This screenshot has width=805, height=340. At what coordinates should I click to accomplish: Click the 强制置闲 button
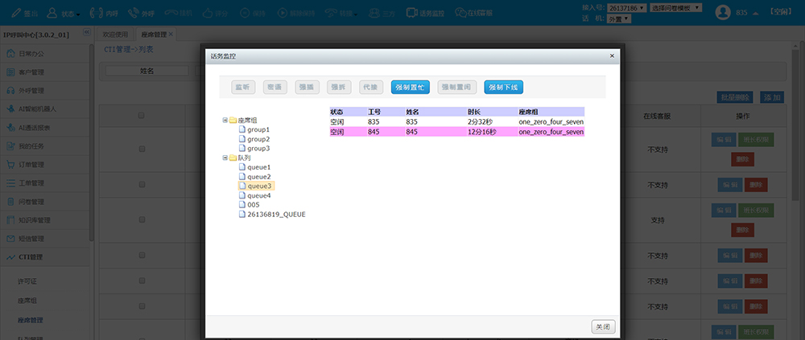(x=457, y=87)
